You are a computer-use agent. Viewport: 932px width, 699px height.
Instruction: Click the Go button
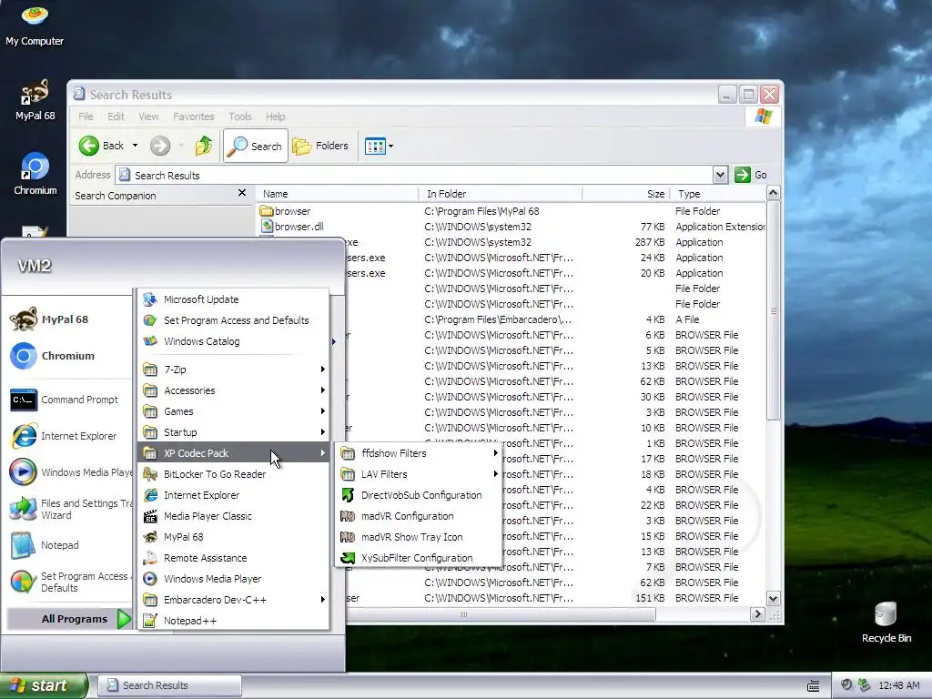pos(751,175)
